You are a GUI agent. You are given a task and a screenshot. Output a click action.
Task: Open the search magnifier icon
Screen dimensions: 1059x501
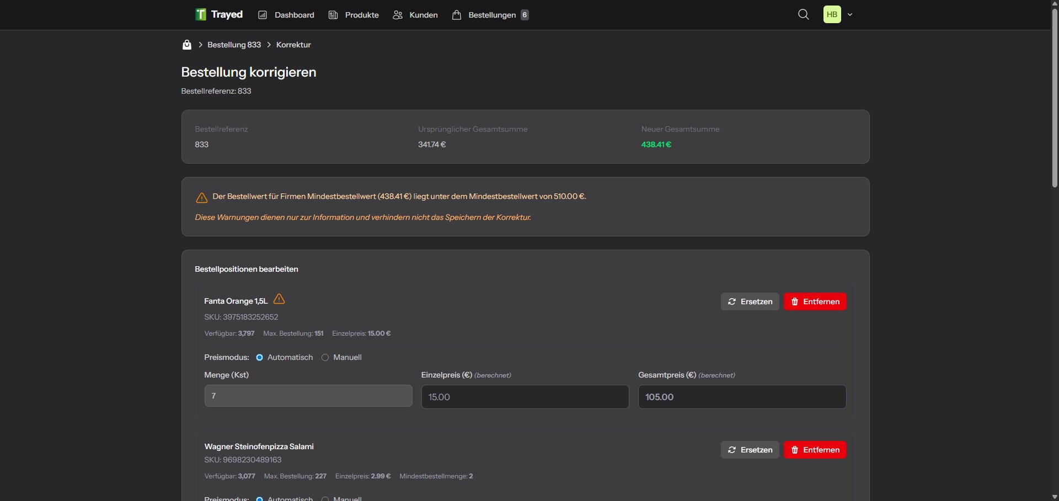(803, 14)
